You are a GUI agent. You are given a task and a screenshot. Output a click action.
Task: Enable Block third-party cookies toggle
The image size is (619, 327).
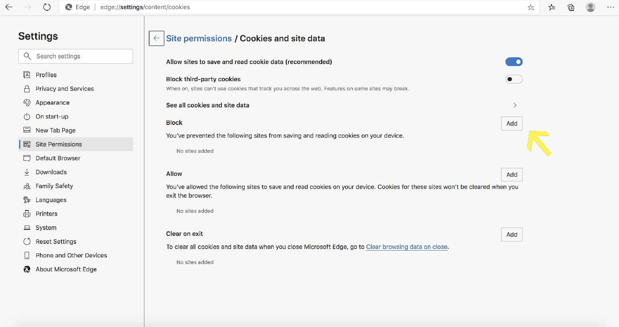click(513, 79)
